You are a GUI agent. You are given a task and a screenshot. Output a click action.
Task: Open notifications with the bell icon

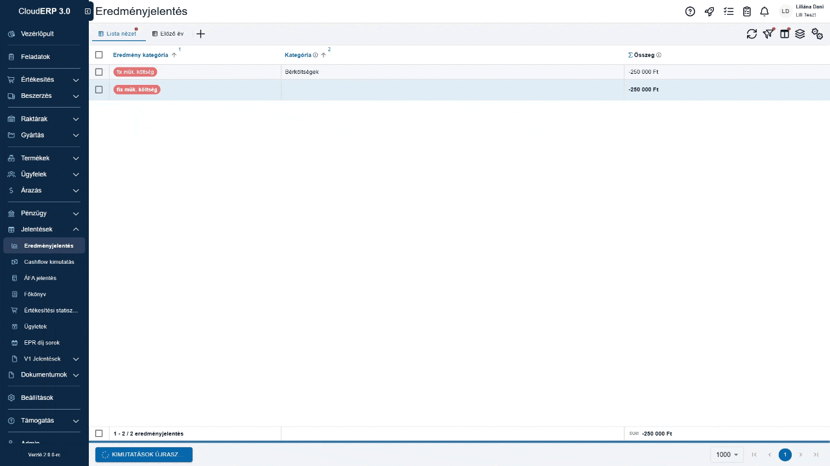click(765, 11)
